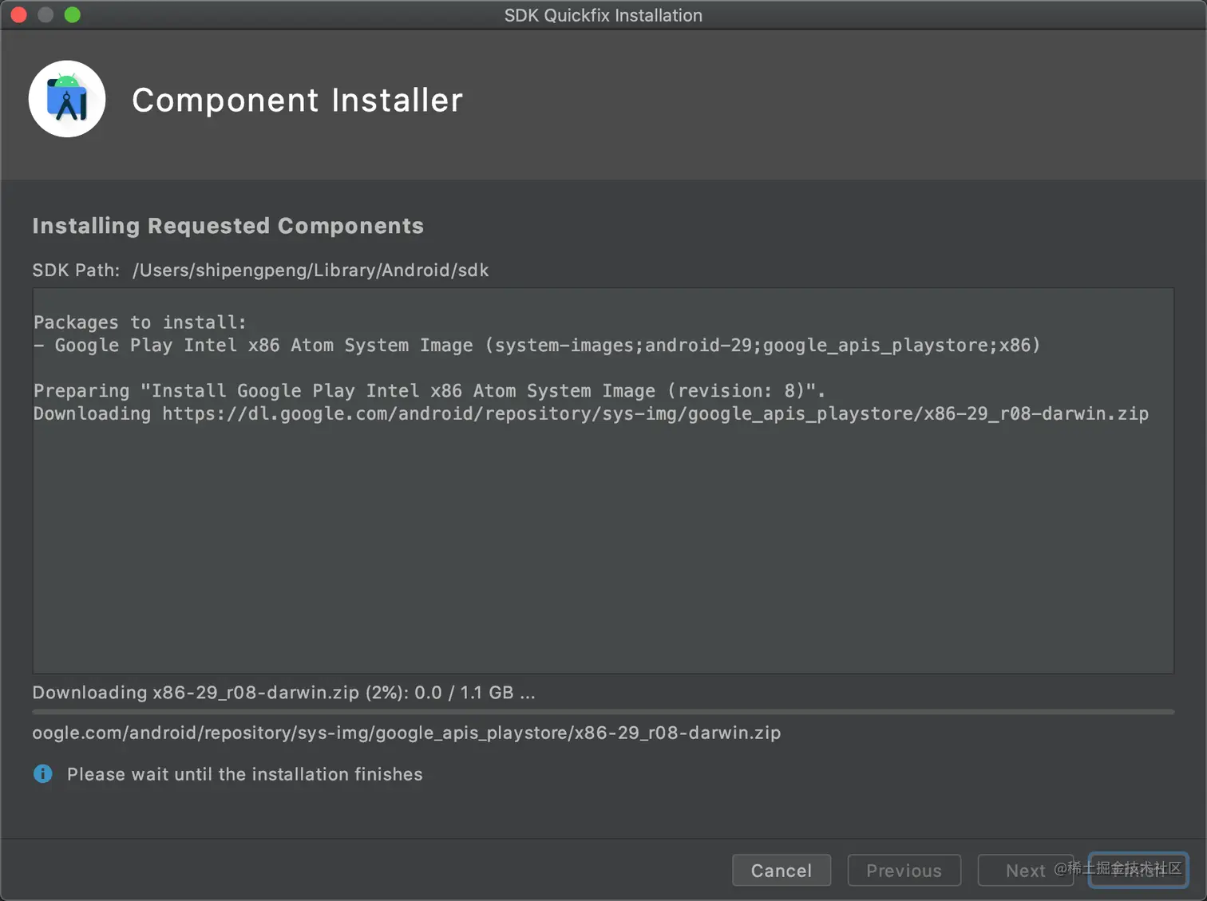Click the 'Component Installer' heading
Screen dimensions: 1207x901
tap(297, 100)
